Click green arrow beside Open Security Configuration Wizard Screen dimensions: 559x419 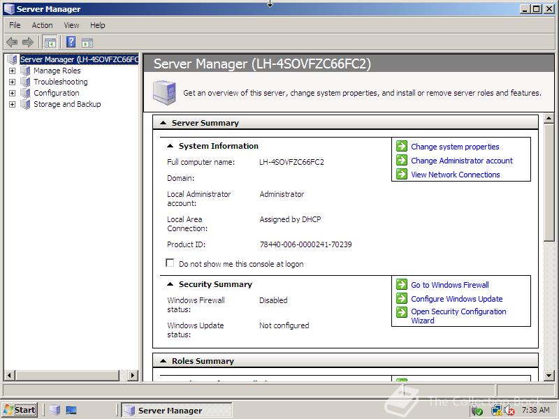(x=402, y=312)
